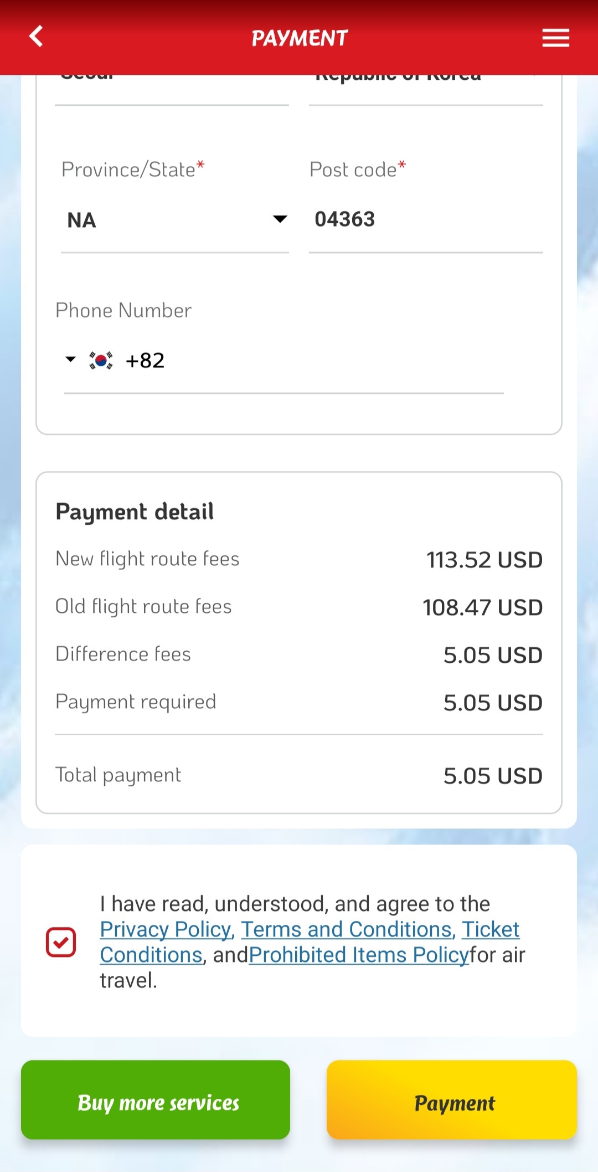Screen dimensions: 598x1172
Task: Uncheck the policy agreement checkbox
Action: pyautogui.click(x=61, y=942)
